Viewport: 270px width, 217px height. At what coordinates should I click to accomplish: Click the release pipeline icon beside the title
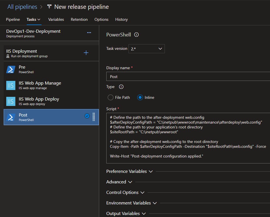[49, 7]
